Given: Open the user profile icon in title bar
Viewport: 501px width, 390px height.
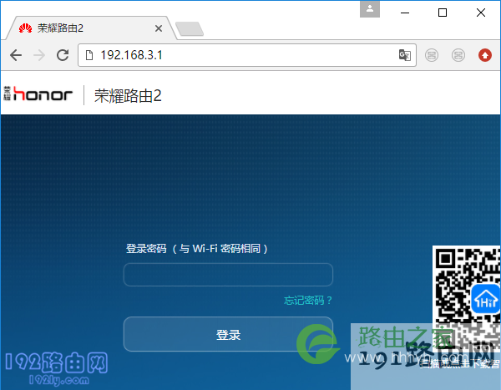Looking at the screenshot, I should 370,9.
